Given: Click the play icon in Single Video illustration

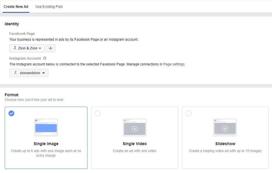Looking at the screenshot, I should click(x=135, y=129).
